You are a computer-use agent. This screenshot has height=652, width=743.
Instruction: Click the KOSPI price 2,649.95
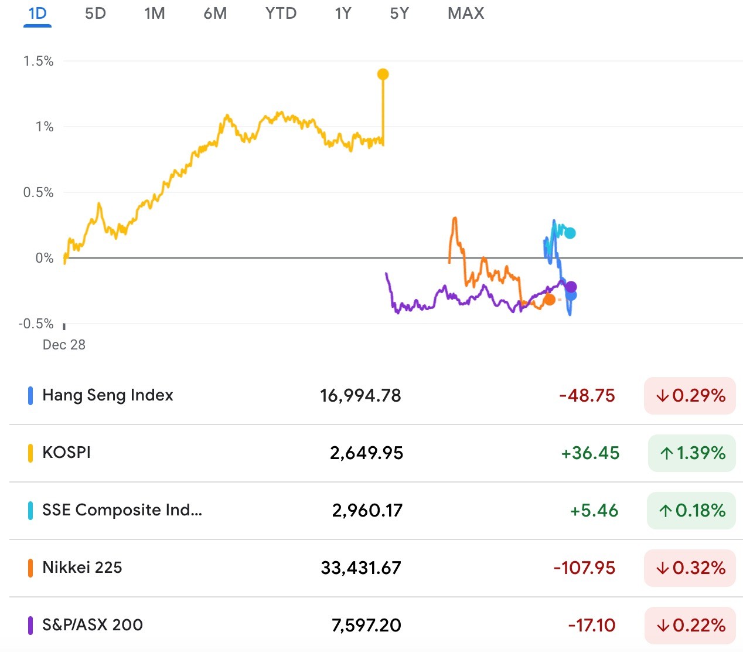click(366, 453)
